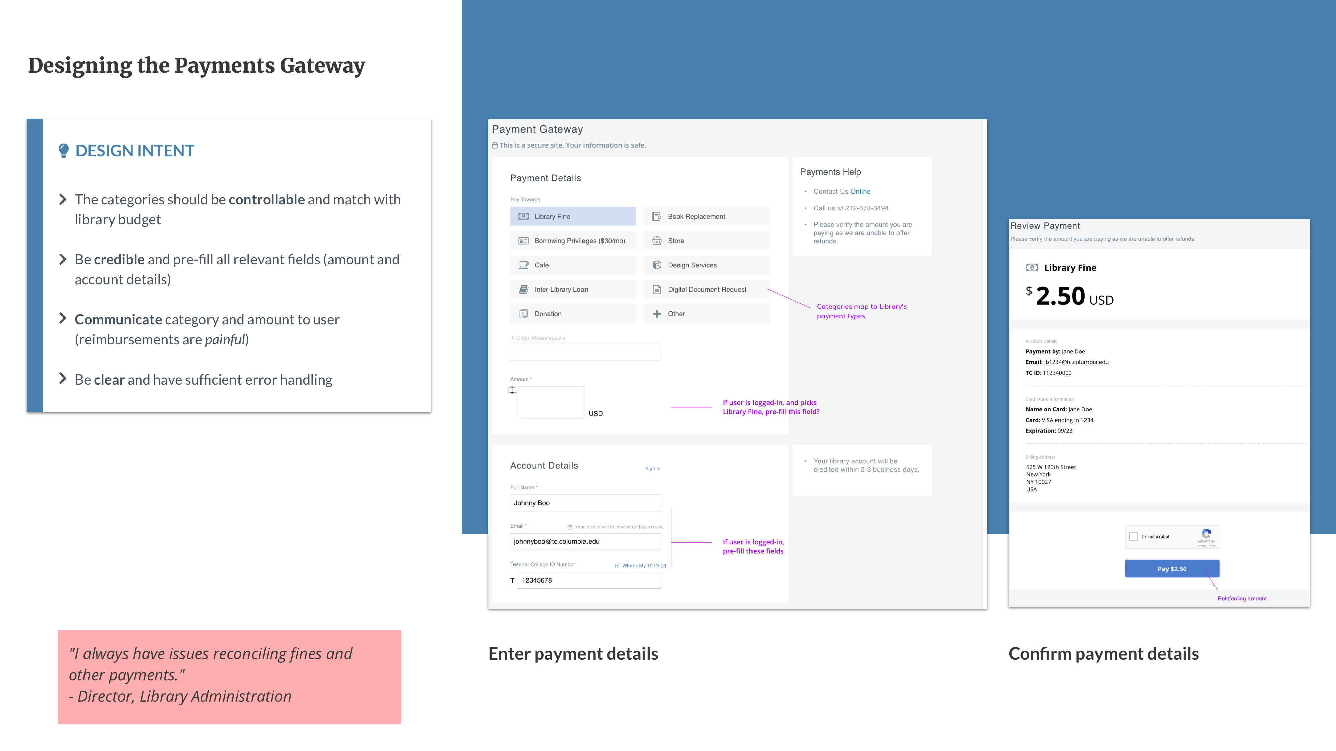Click the Amount input field
Screen dimensions: 1336x751
click(x=551, y=403)
